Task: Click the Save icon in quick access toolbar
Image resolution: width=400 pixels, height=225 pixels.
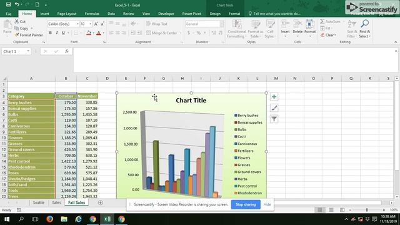Action: click(x=8, y=4)
